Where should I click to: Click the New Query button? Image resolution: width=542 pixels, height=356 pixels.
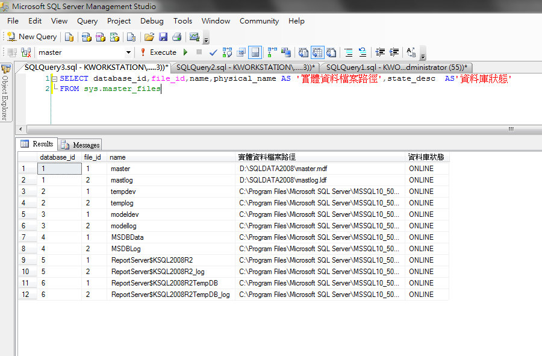tap(31, 37)
